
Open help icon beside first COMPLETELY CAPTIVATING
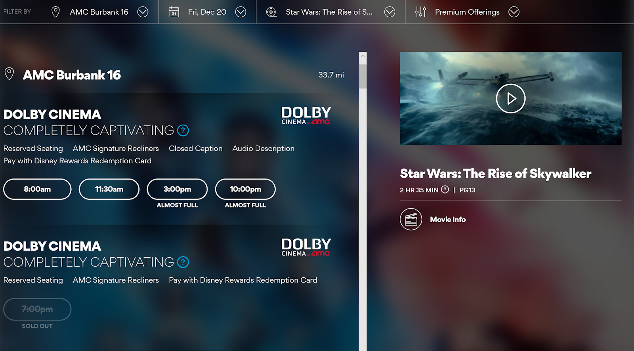183,130
